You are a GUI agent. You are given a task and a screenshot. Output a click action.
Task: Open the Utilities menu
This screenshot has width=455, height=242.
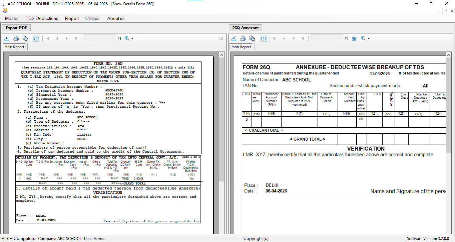click(92, 18)
